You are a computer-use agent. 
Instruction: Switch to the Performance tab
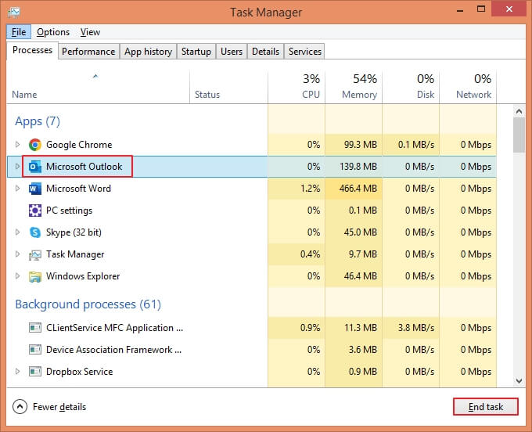pyautogui.click(x=88, y=52)
